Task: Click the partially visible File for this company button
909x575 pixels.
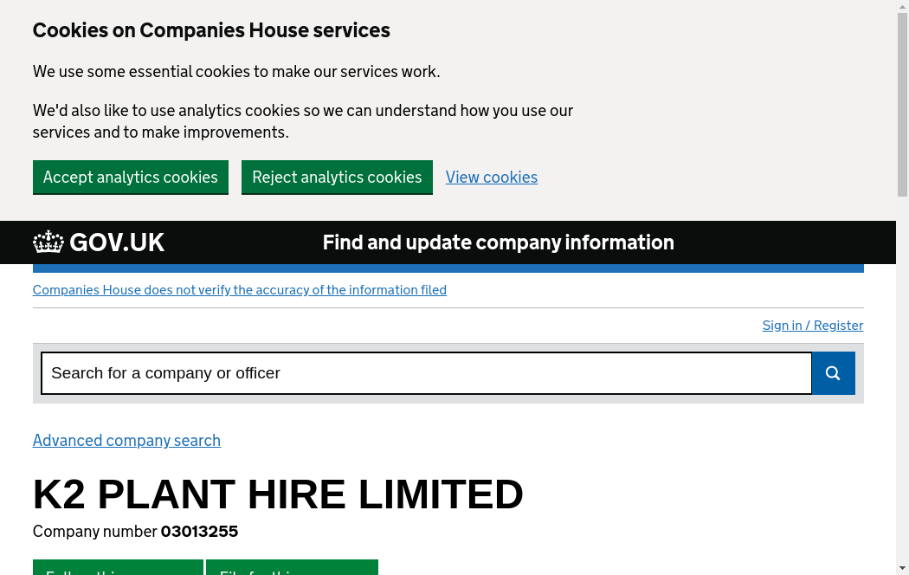Action: pos(292,567)
